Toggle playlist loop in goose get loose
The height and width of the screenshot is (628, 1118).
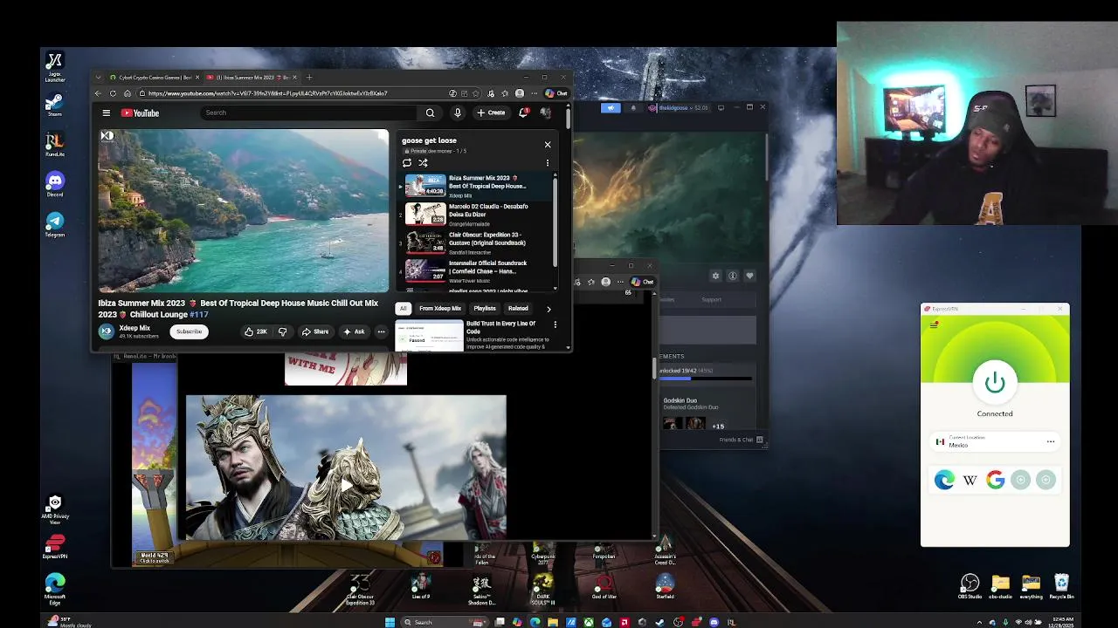click(x=407, y=163)
